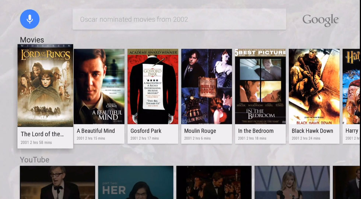Select the Movies section heading
The width and height of the screenshot is (361, 199).
click(32, 40)
